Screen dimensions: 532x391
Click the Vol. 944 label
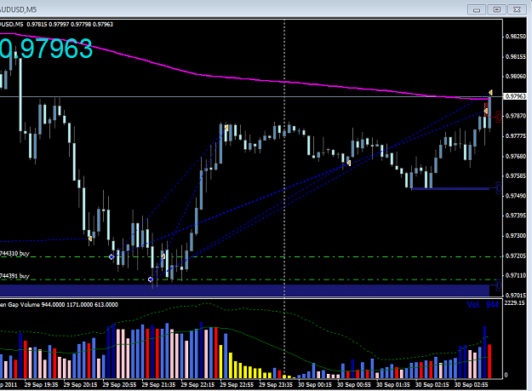click(483, 304)
